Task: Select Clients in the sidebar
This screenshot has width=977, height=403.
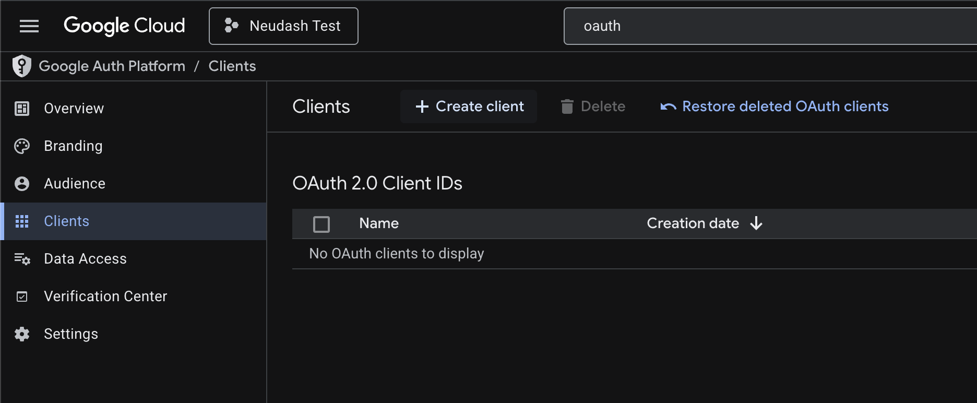Action: pyautogui.click(x=134, y=221)
